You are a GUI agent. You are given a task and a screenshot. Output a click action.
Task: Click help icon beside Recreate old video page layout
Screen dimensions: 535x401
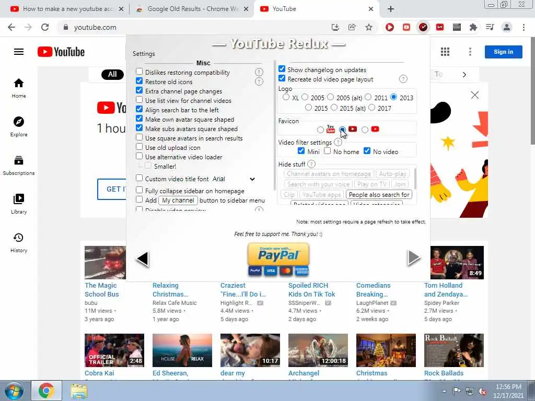coord(403,79)
